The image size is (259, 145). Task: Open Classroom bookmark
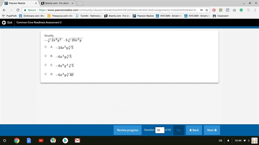(221, 16)
